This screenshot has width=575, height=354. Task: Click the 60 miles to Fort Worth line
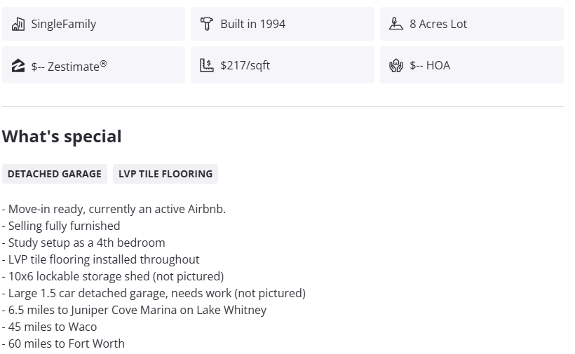[63, 343]
